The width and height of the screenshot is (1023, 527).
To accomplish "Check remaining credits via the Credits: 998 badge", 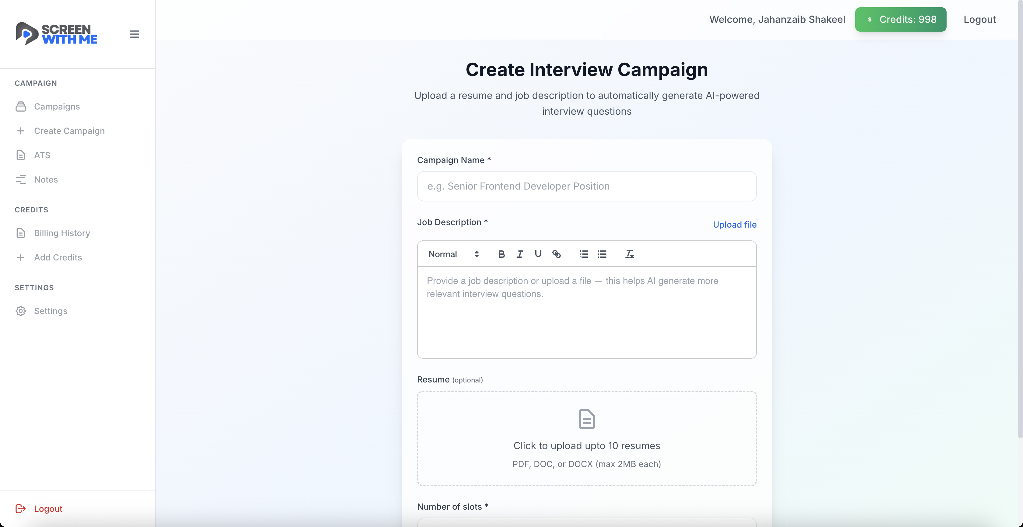I will [x=900, y=19].
